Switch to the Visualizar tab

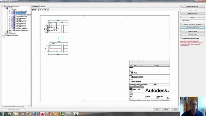[x=42, y=6]
